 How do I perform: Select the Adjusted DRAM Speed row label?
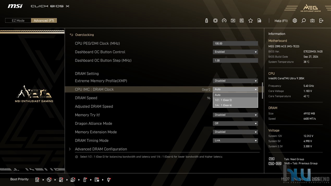pos(94,107)
